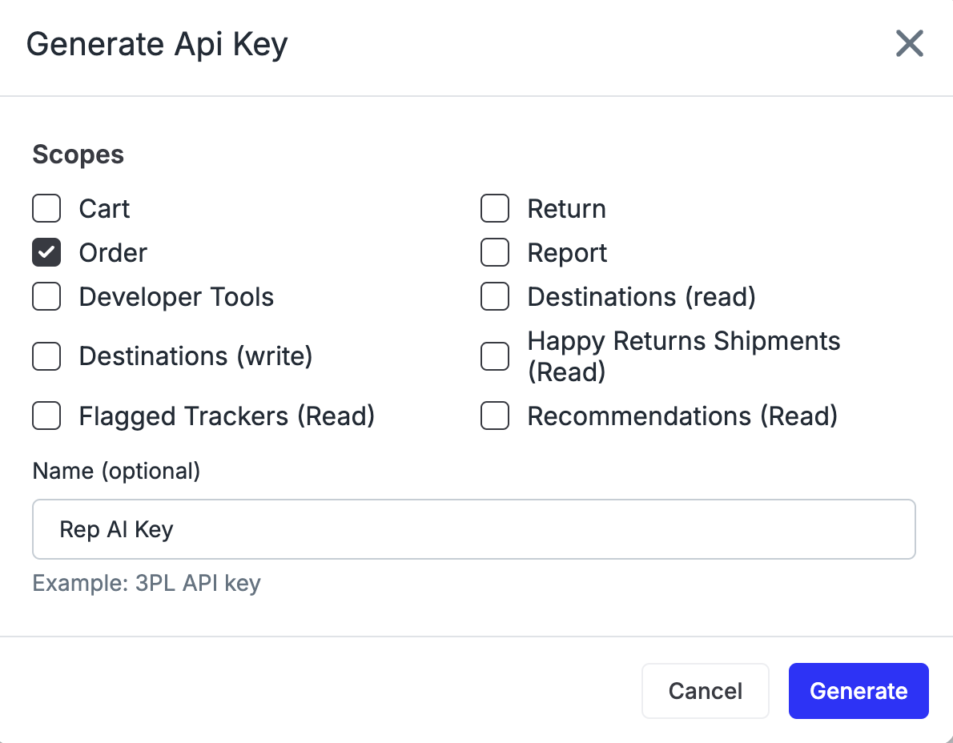Viewport: 953px width, 743px height.
Task: Close the Generate Api Key dialog
Action: click(x=909, y=44)
